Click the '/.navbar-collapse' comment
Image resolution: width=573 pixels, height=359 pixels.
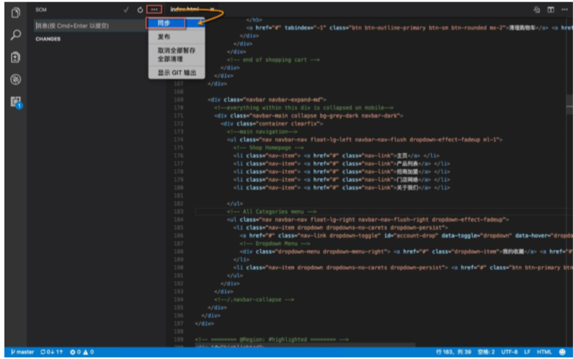254,300
